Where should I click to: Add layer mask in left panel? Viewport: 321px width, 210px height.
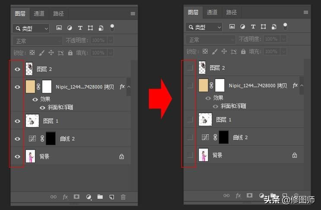(76, 197)
